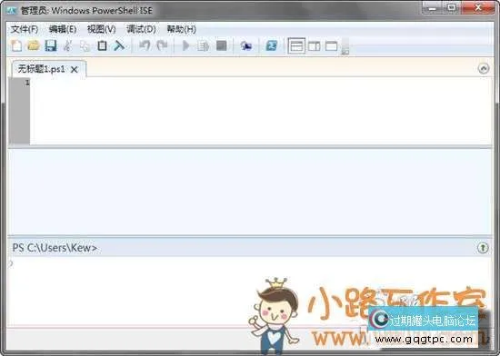Screen dimensions: 500x356
Task: Click into the script editor on line 1
Action: 261,84
